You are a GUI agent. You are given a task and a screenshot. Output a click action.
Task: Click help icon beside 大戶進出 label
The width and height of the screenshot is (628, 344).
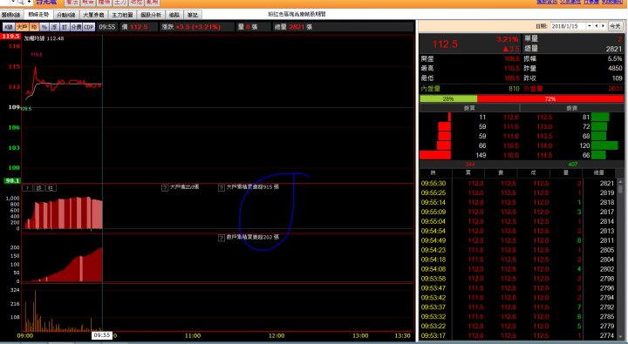tap(165, 187)
